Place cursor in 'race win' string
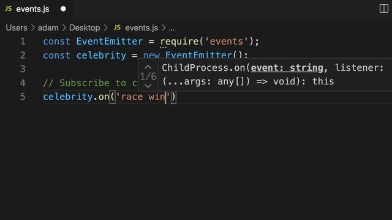This screenshot has width=392, height=220. 143,97
